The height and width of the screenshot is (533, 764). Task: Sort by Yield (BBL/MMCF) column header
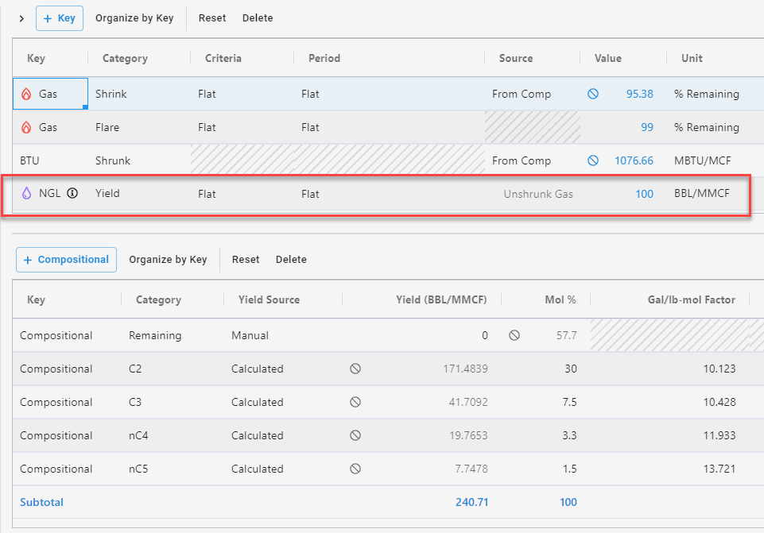(441, 299)
